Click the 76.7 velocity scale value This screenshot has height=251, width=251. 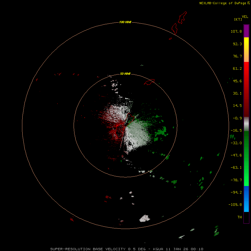pos(237,56)
